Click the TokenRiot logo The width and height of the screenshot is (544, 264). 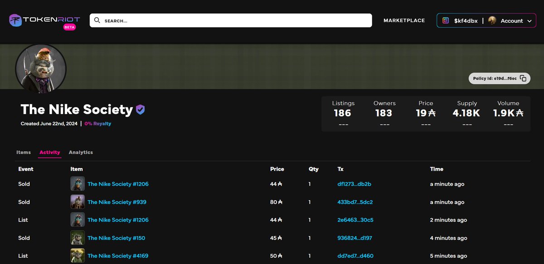[44, 20]
